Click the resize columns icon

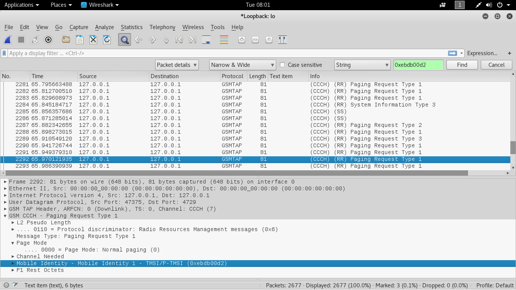283,40
